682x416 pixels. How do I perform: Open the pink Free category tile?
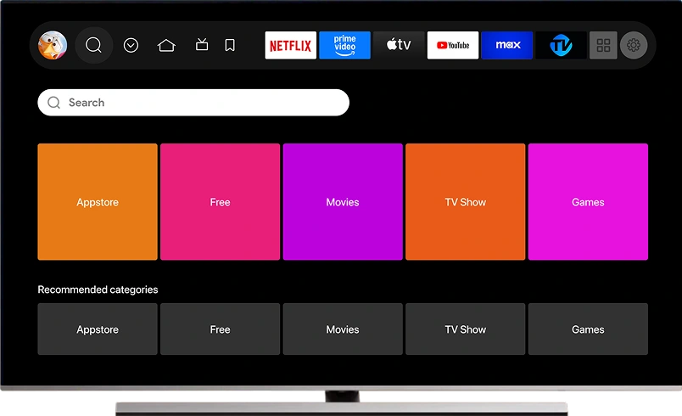pos(220,202)
